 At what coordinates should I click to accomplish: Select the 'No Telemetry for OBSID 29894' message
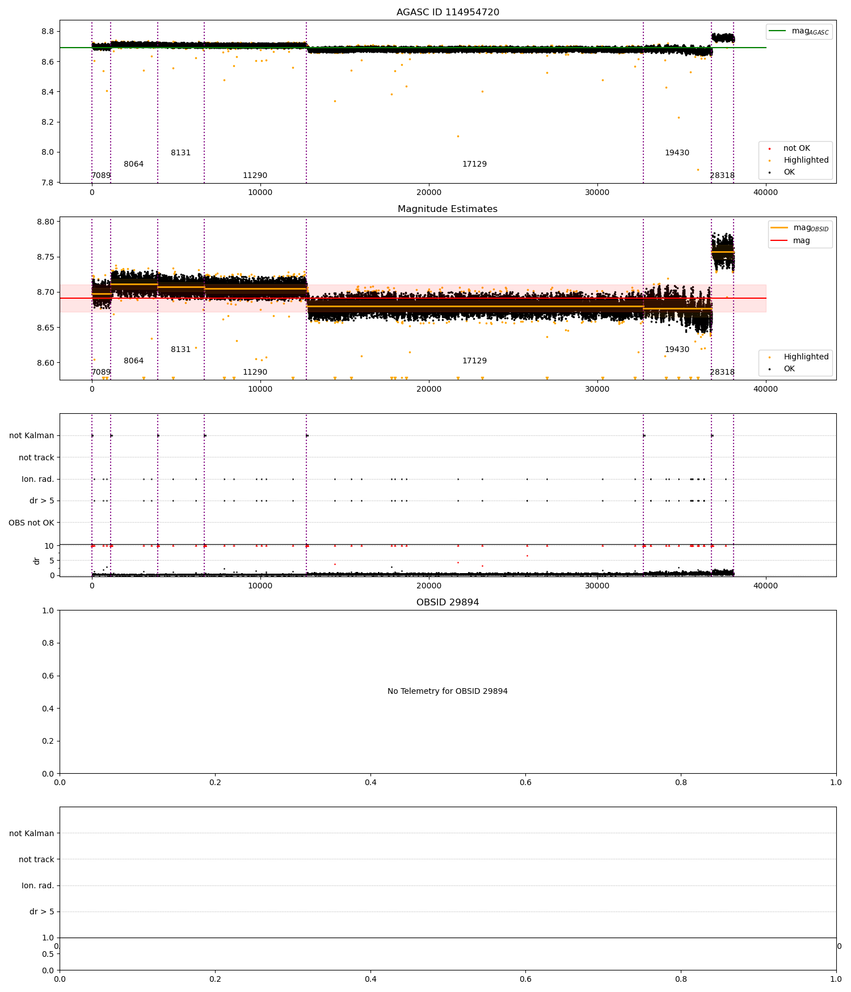(x=448, y=692)
